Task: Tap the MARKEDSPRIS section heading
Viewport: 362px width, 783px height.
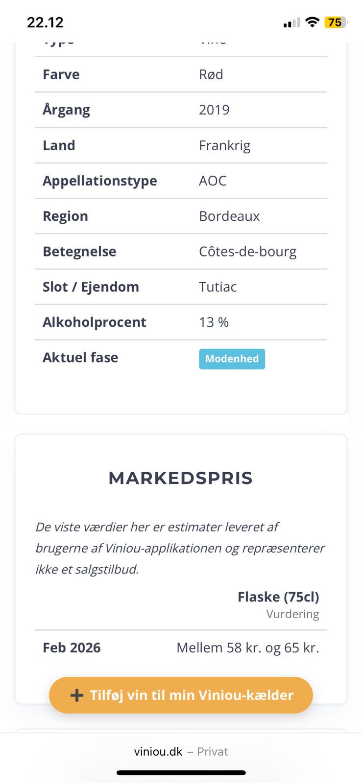Action: pos(181,478)
